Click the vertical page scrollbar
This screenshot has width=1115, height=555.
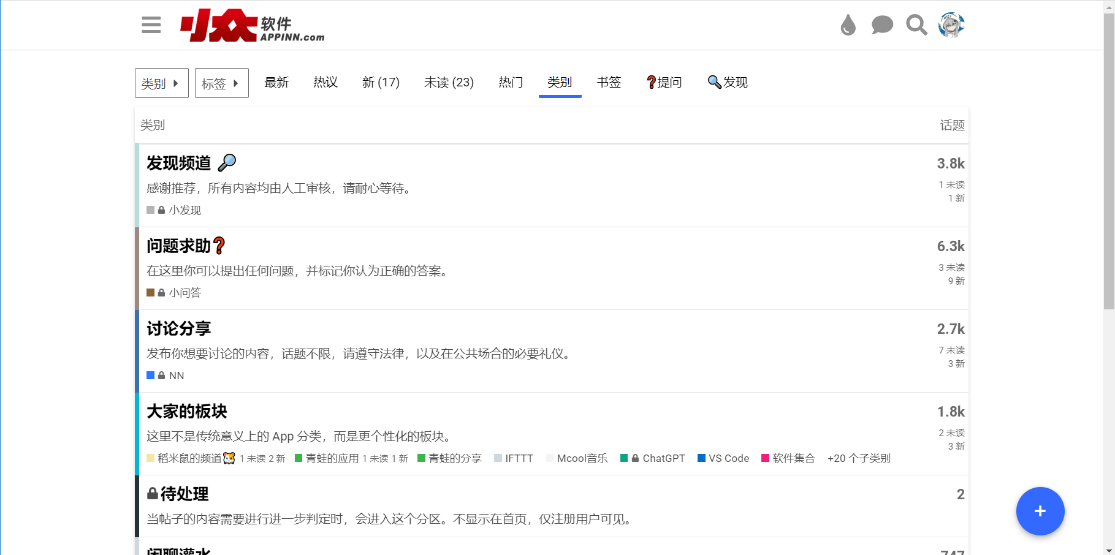coord(1109,184)
